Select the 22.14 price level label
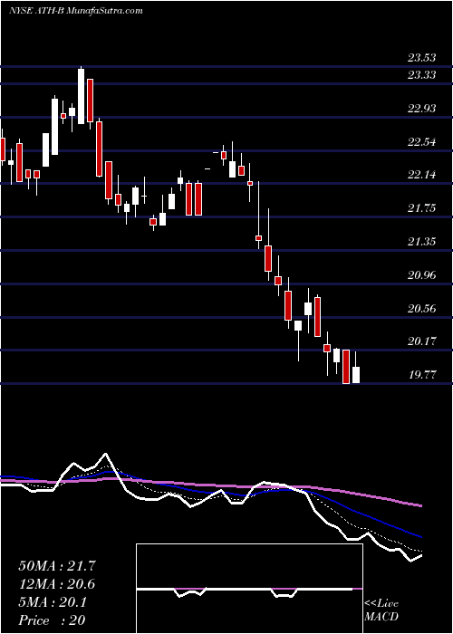The image size is (453, 634). [422, 175]
